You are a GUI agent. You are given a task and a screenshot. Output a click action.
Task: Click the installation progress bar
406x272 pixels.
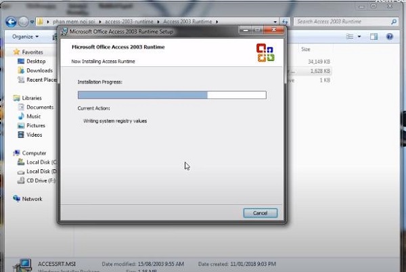pos(172,95)
